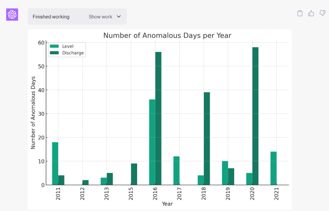The width and height of the screenshot is (329, 211).
Task: Click the chart title Number of Anomalous Days per Year
Action: [167, 36]
